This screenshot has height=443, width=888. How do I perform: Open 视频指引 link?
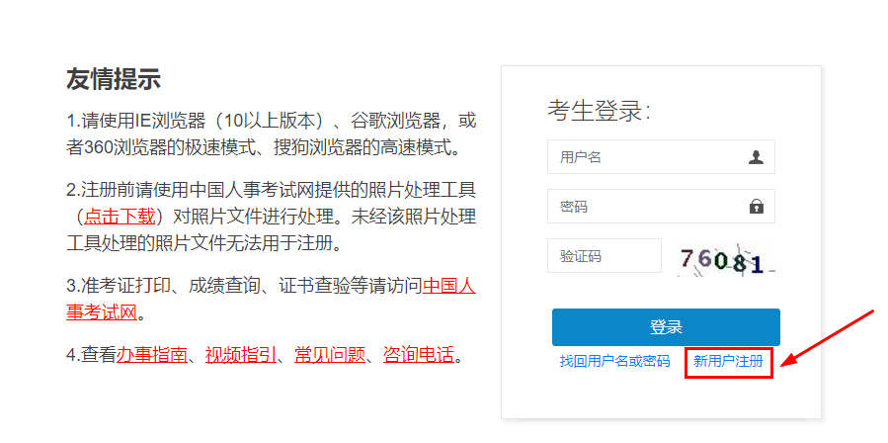coord(241,355)
